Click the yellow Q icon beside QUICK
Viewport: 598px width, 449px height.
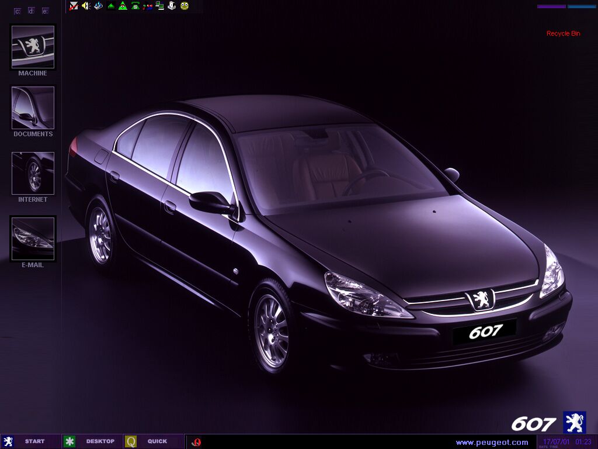(x=131, y=442)
